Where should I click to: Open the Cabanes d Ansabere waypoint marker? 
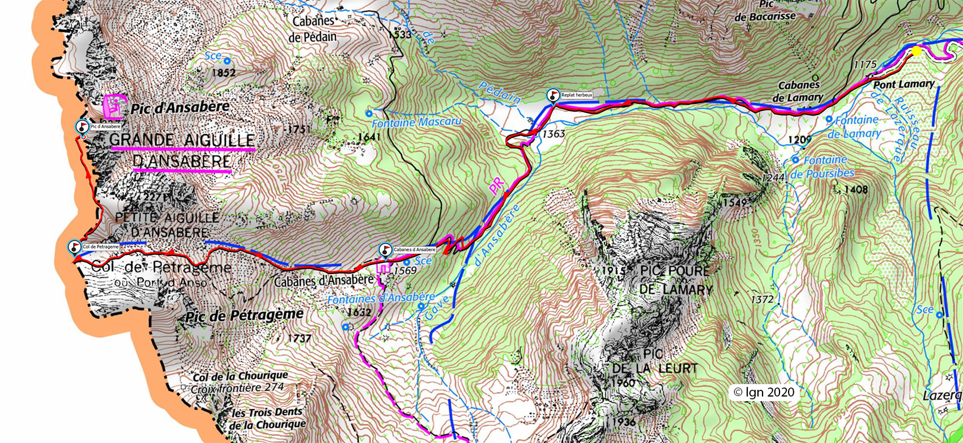coord(386,250)
